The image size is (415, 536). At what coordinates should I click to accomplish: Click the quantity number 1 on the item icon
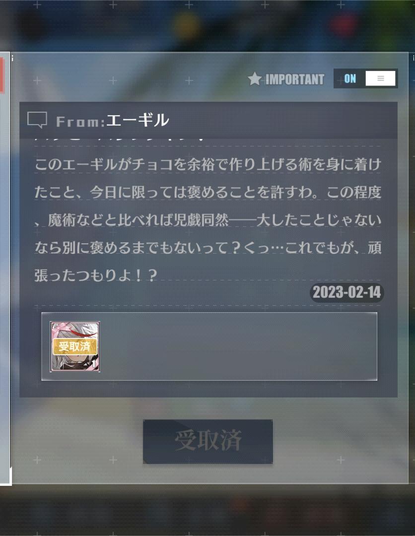(94, 364)
